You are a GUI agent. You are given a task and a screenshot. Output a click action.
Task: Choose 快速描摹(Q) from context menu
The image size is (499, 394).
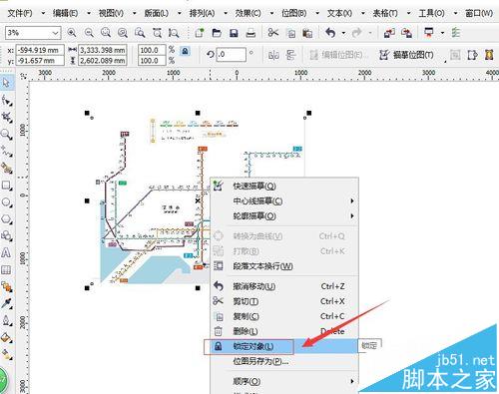[284, 186]
